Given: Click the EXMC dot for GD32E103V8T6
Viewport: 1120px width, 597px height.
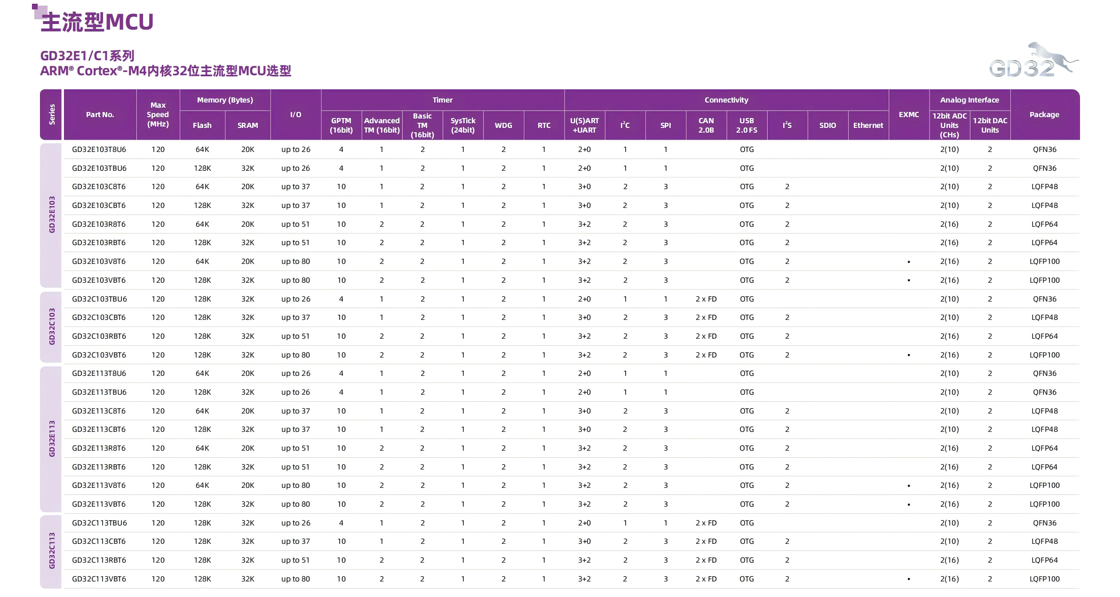Looking at the screenshot, I should (x=908, y=262).
